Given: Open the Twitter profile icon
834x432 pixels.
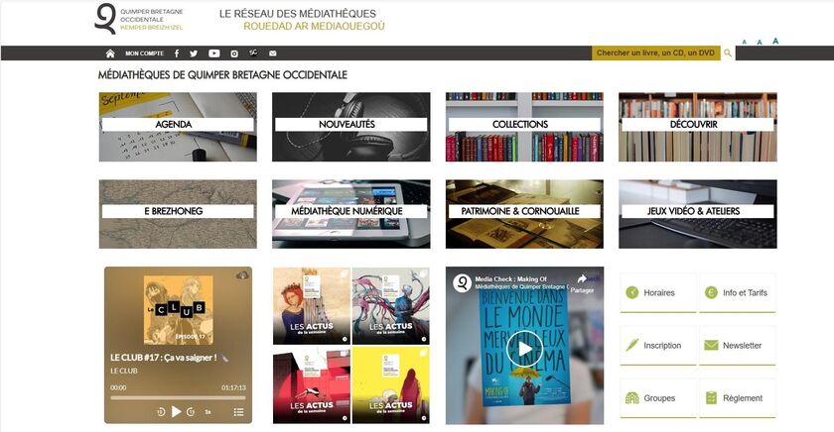Looking at the screenshot, I should pos(194,54).
